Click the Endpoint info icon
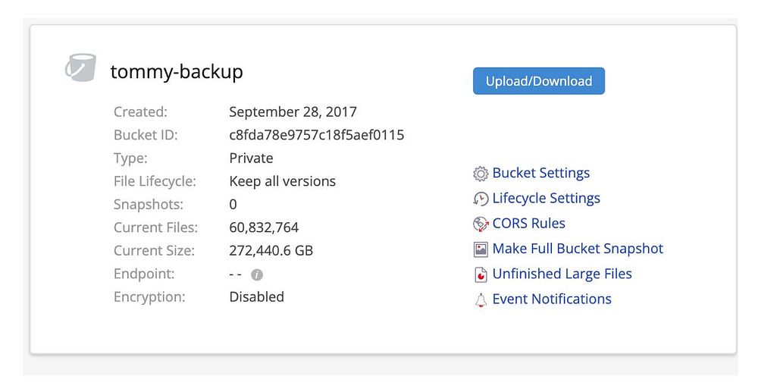This screenshot has width=758, height=392. pos(257,274)
